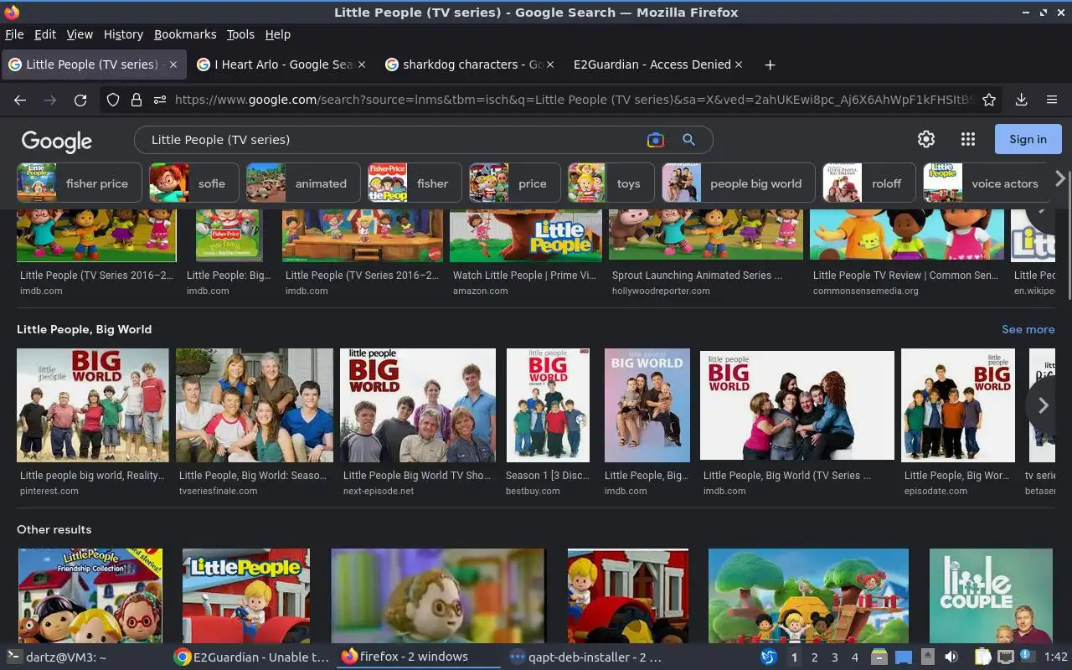The height and width of the screenshot is (670, 1072).
Task: Close the Little People (TV series) tab
Action: tap(173, 64)
